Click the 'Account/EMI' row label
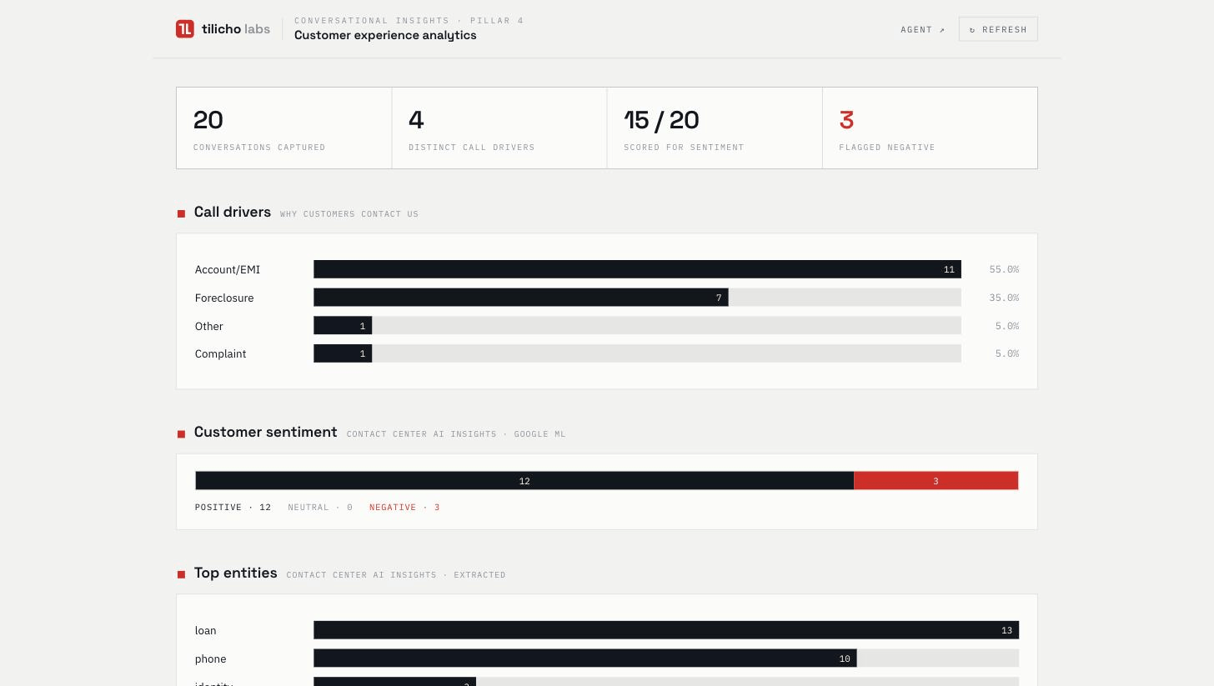The height and width of the screenshot is (686, 1214). click(x=228, y=269)
